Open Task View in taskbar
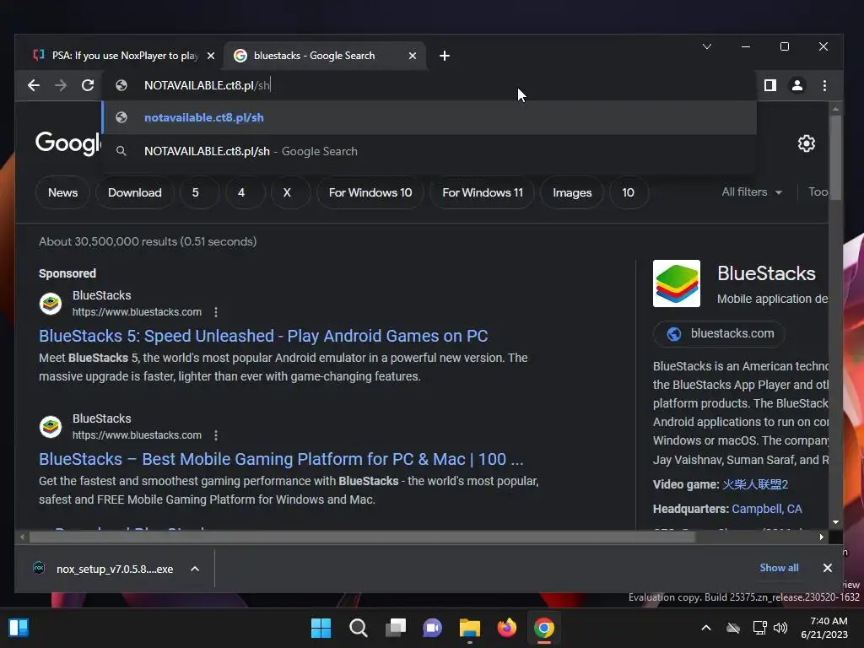 [x=396, y=628]
